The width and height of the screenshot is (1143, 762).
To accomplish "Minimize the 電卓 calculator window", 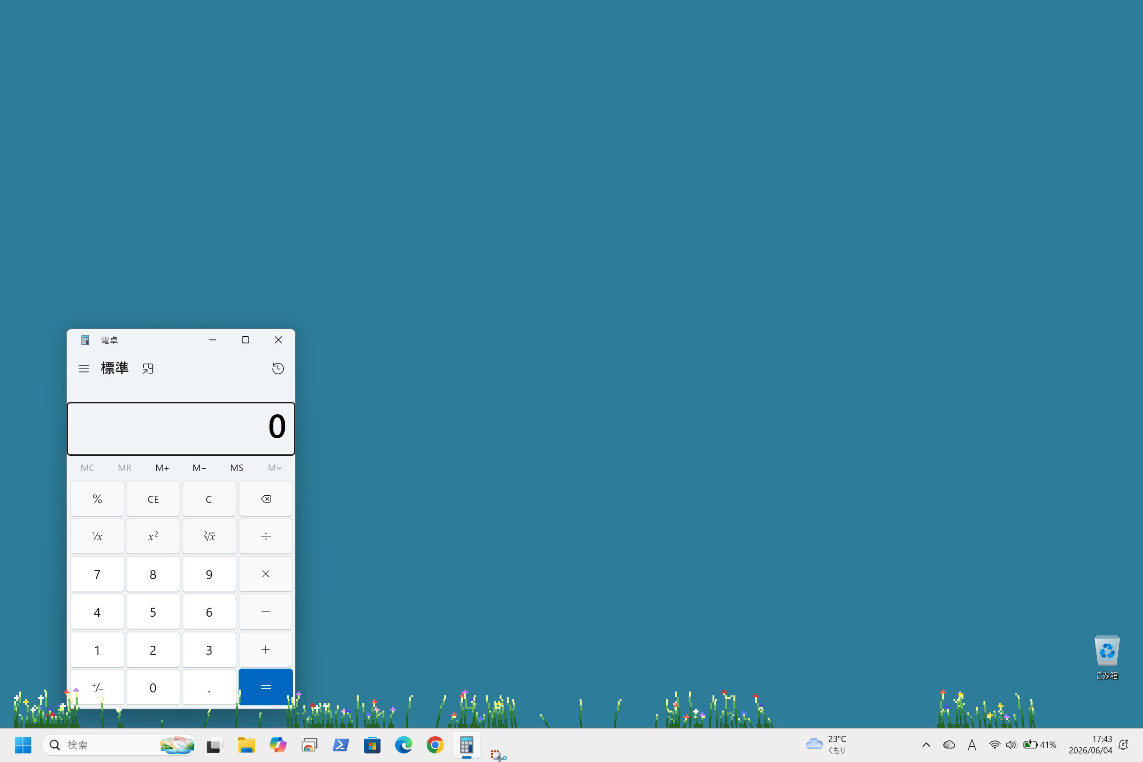I will [x=212, y=340].
